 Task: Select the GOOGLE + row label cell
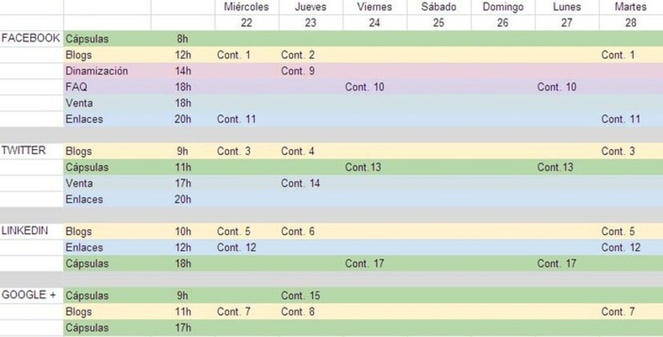point(32,296)
